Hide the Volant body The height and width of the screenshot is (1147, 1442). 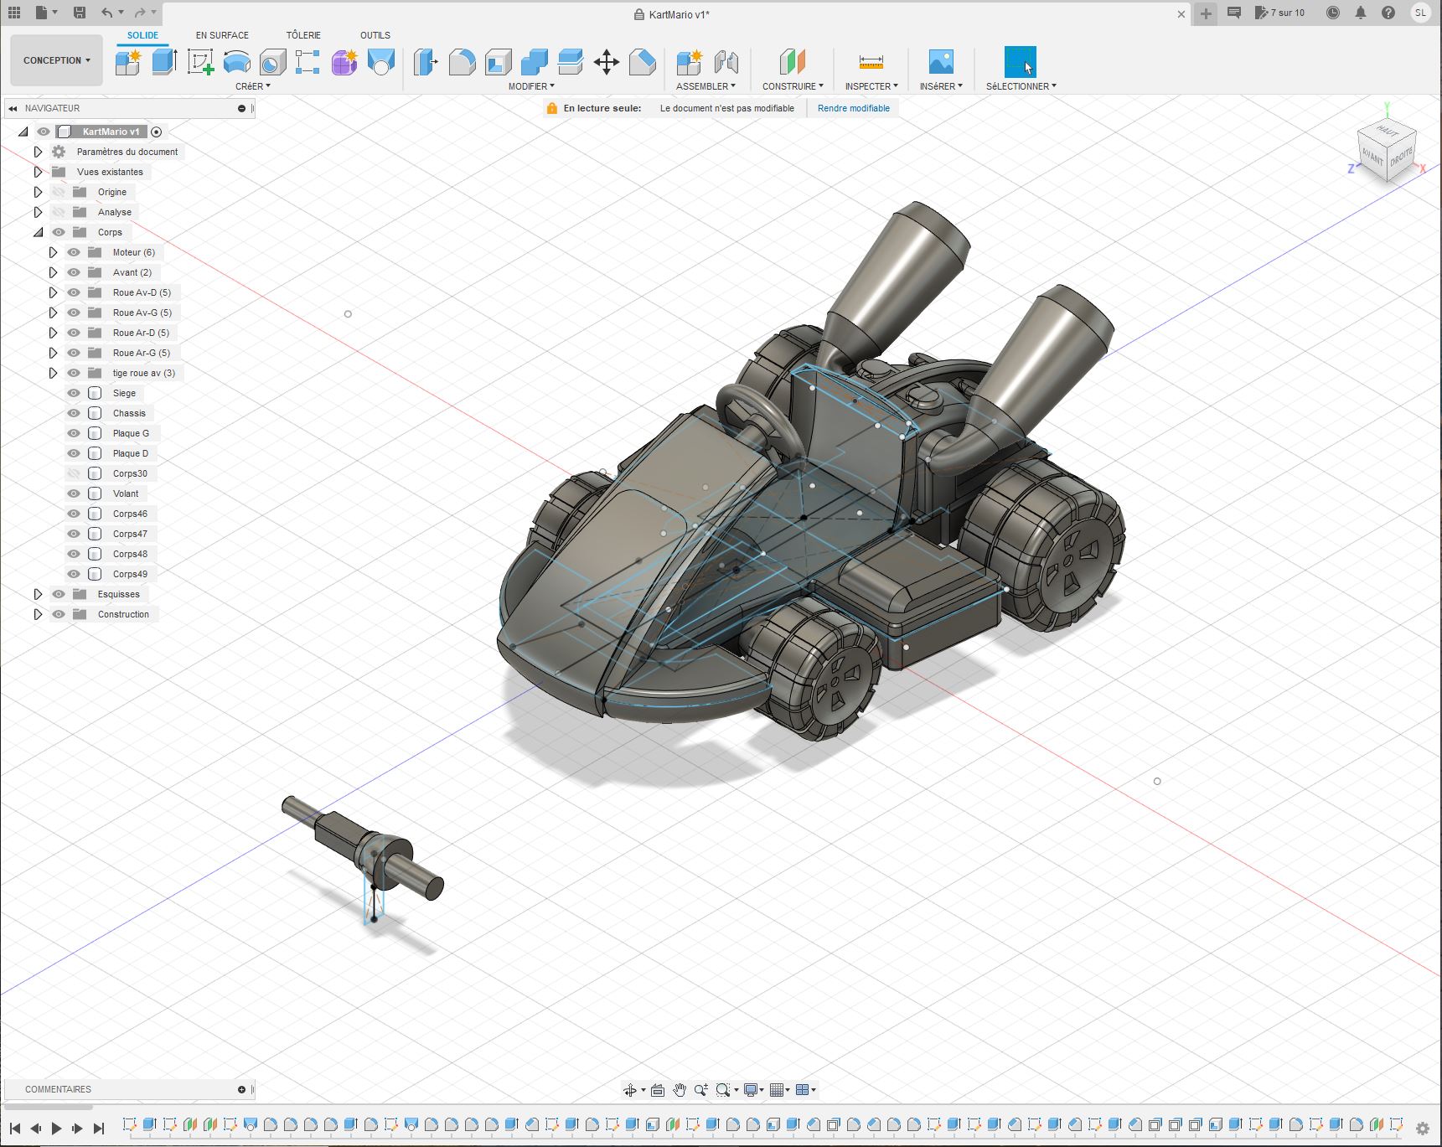(74, 493)
